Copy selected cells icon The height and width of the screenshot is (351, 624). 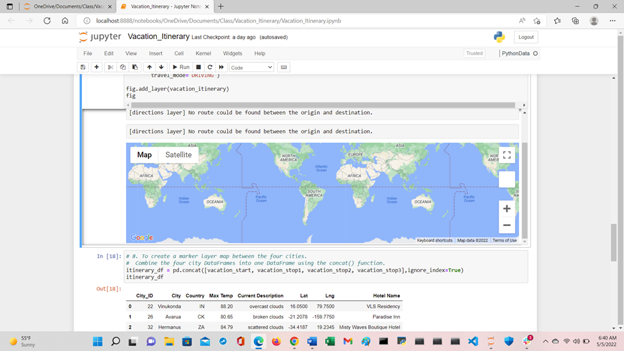point(123,67)
